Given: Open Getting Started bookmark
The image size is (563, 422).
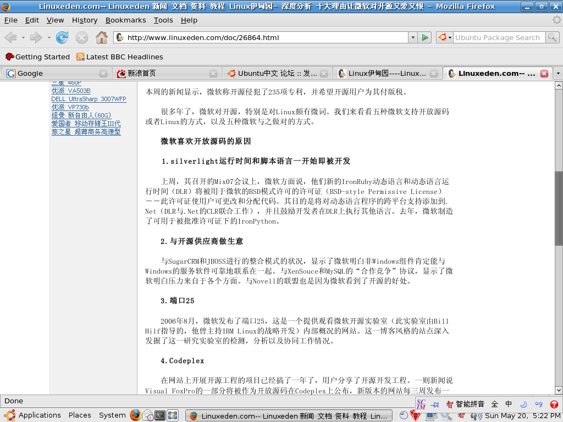Looking at the screenshot, I should (37, 57).
